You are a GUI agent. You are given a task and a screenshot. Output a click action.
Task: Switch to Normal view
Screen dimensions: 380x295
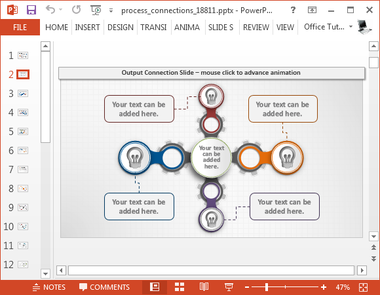click(x=155, y=287)
